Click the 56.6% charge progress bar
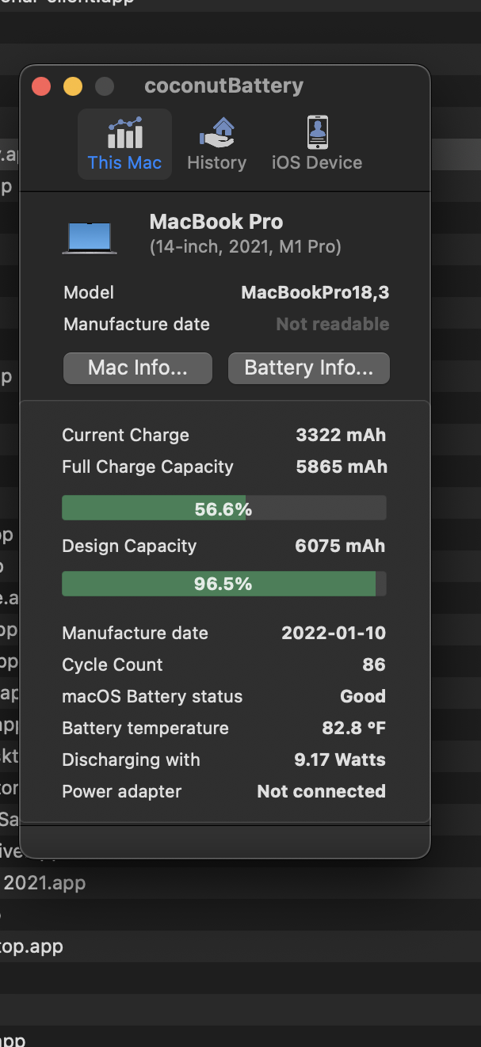This screenshot has width=481, height=1047. pyautogui.click(x=223, y=508)
